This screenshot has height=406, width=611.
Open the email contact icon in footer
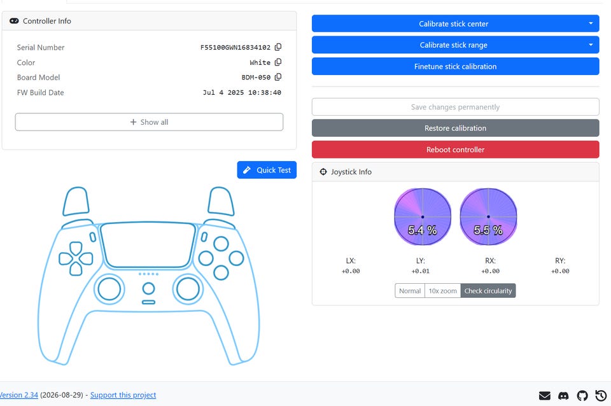pos(544,396)
